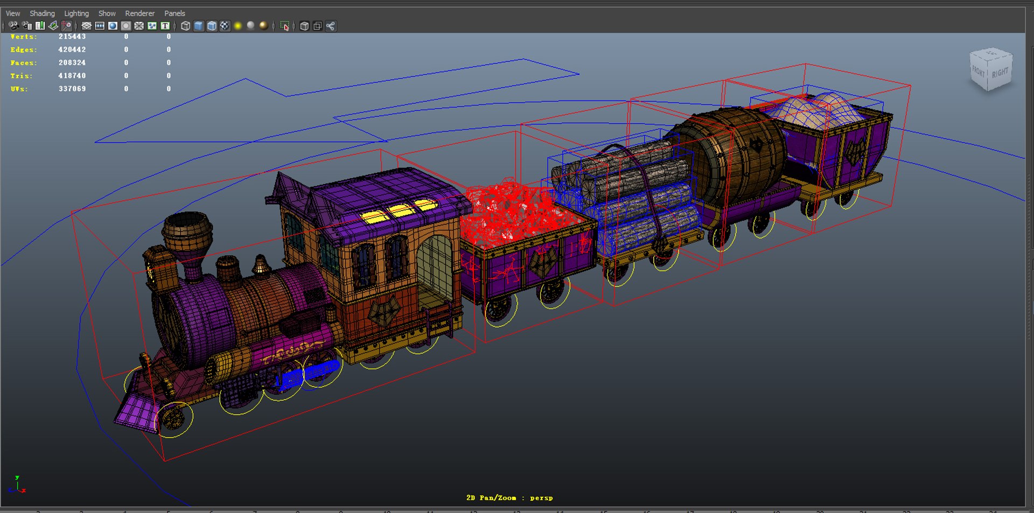Select the locomotive smokestack
1034x513 pixels.
(187, 245)
